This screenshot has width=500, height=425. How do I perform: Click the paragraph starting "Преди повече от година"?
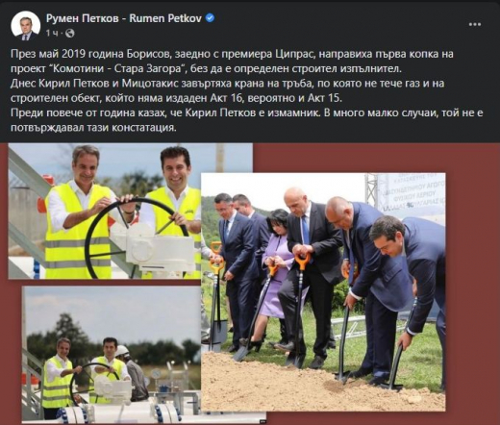click(247, 120)
